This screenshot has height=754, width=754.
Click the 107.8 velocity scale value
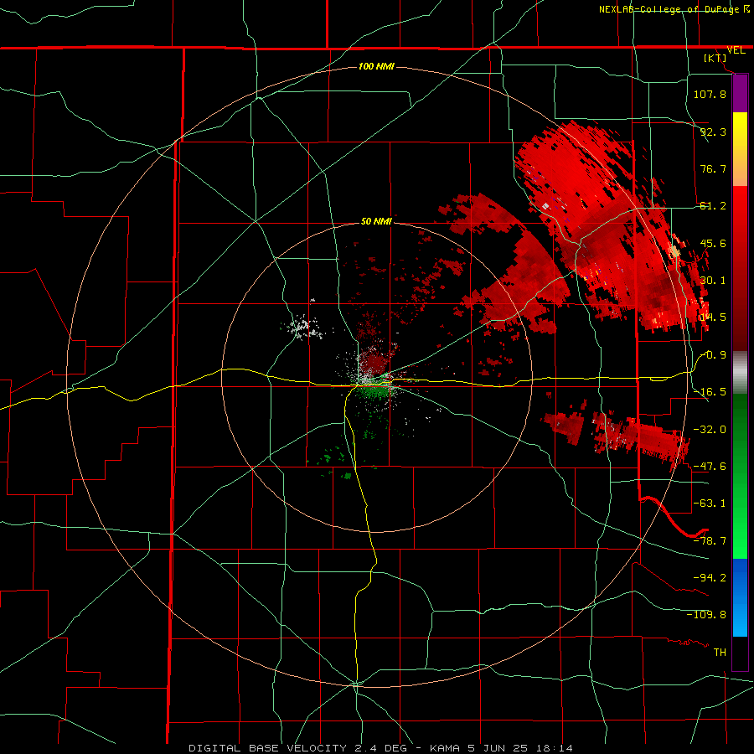(x=710, y=94)
